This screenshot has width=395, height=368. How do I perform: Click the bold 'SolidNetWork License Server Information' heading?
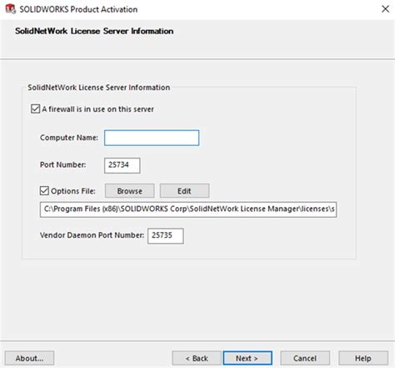click(x=94, y=31)
